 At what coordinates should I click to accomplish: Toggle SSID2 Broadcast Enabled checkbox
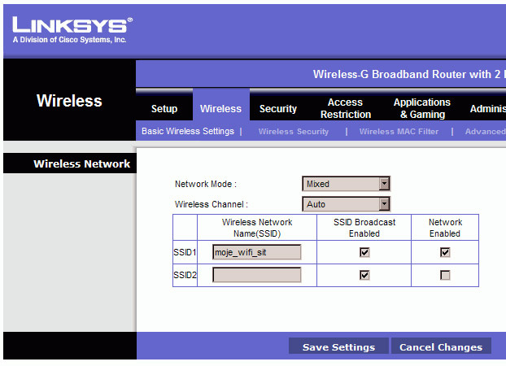point(364,275)
